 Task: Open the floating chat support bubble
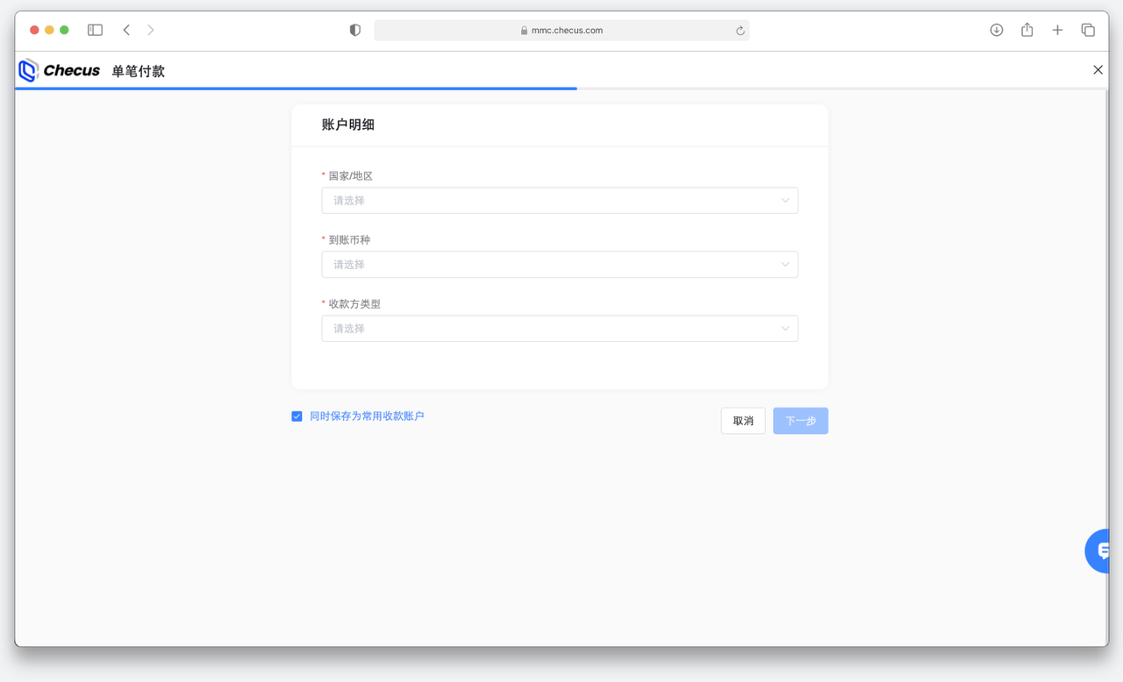[x=1100, y=551]
